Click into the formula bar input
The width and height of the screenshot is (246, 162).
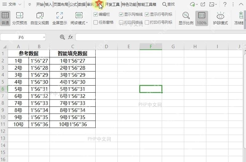[161, 37]
